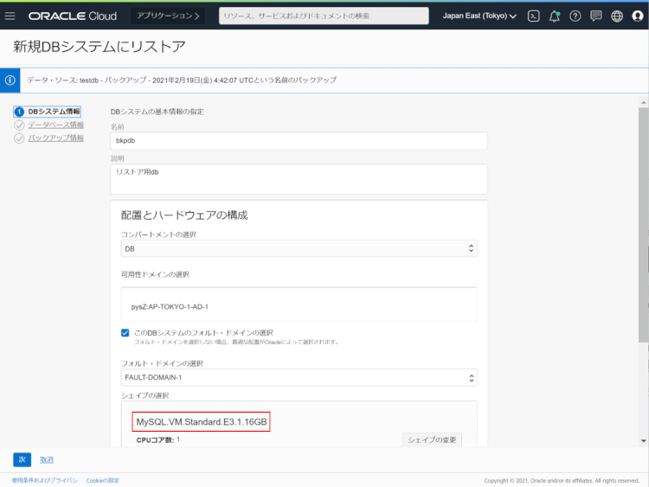Click the Oracle Cloud logo
The height and width of the screenshot is (487, 649).
(73, 16)
